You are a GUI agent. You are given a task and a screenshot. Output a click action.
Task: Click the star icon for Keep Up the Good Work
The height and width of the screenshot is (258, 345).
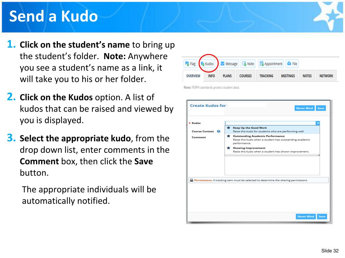pos(229,128)
